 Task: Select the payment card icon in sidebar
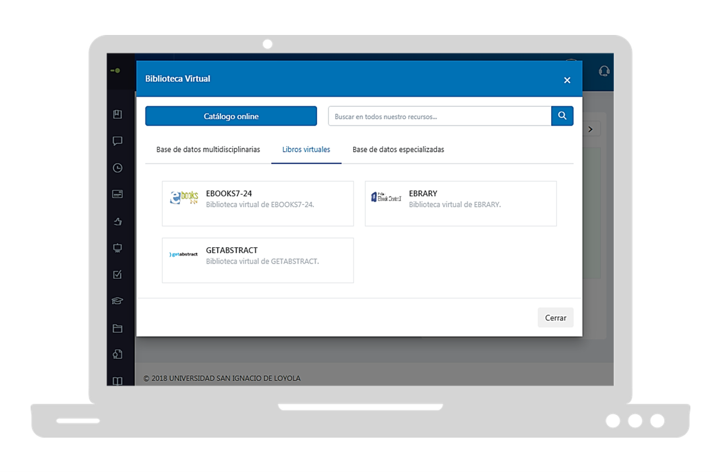click(117, 194)
